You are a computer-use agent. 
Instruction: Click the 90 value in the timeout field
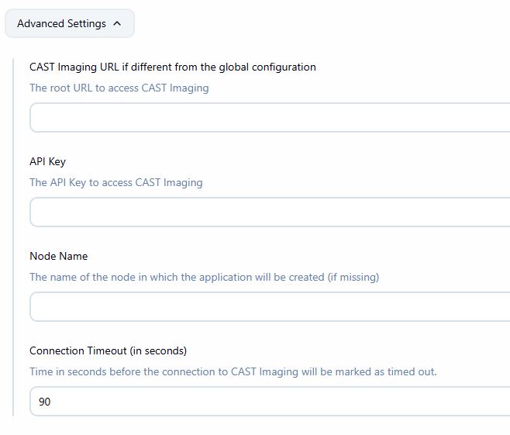(45, 402)
